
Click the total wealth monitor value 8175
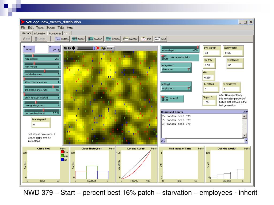point(233,53)
